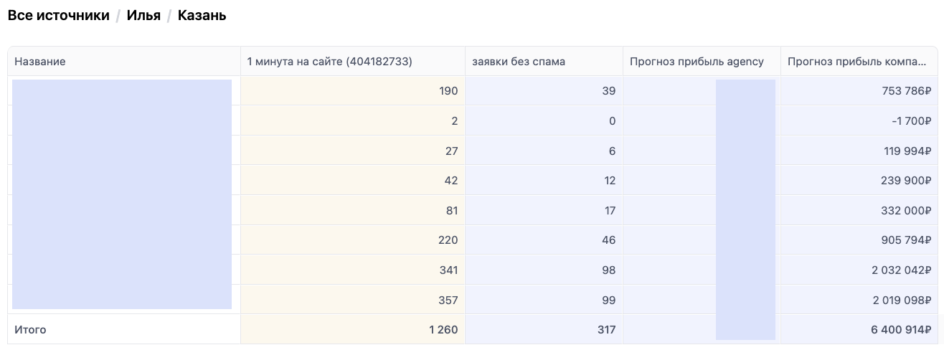Click the 'заявки без спама' column header
Screen dimensions: 944x350
pyautogui.click(x=519, y=62)
